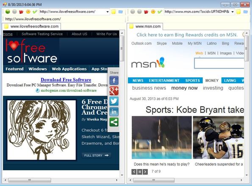This screenshot has width=252, height=186.
Task: Click the left pane horizontal scrollbar thumb
Action: pyautogui.click(x=30, y=180)
